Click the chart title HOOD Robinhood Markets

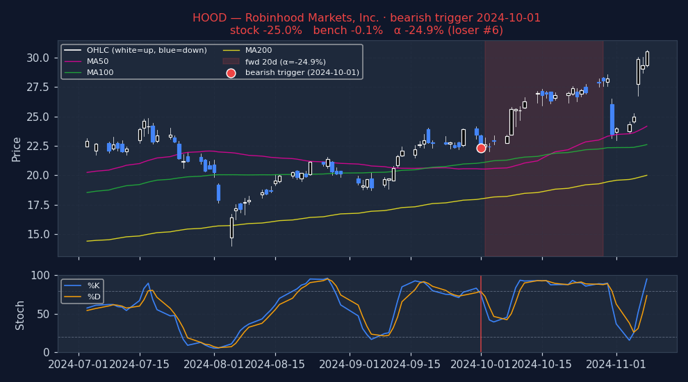pyautogui.click(x=286, y=18)
